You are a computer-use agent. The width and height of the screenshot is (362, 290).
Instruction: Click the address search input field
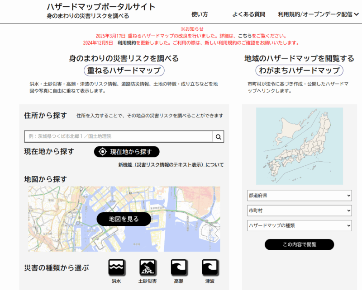coord(118,137)
